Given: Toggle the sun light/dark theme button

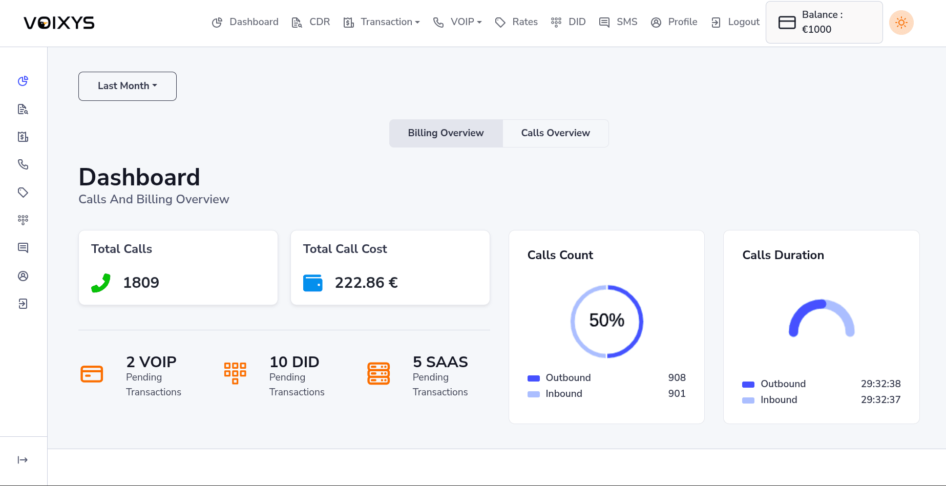Looking at the screenshot, I should coord(901,23).
